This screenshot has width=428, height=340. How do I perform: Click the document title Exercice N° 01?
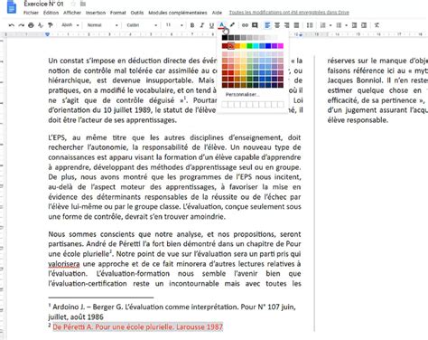click(43, 4)
